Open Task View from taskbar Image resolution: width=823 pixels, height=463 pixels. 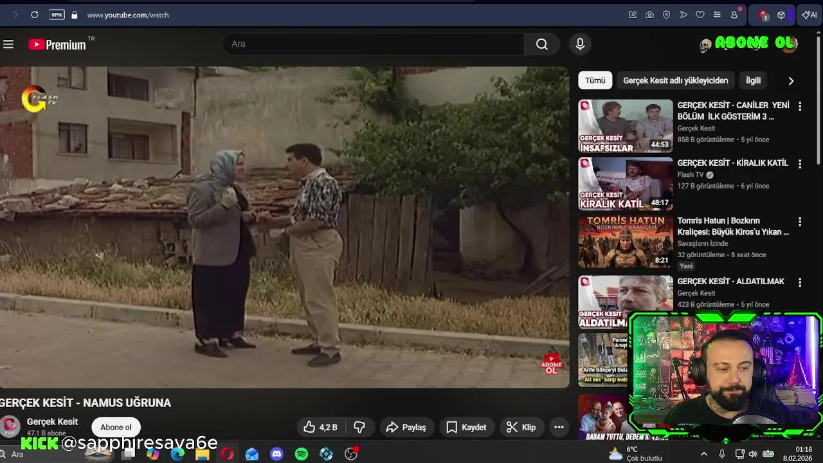(x=128, y=454)
